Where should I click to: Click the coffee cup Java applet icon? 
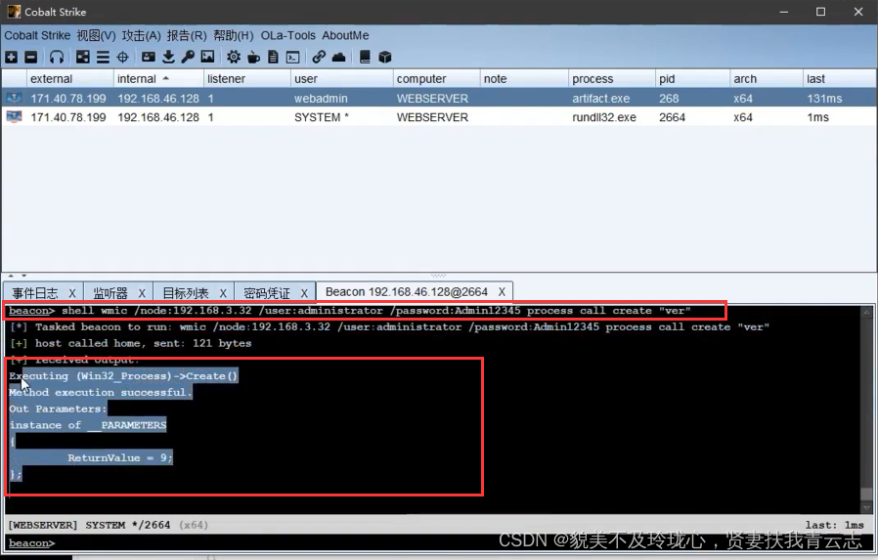click(x=253, y=57)
